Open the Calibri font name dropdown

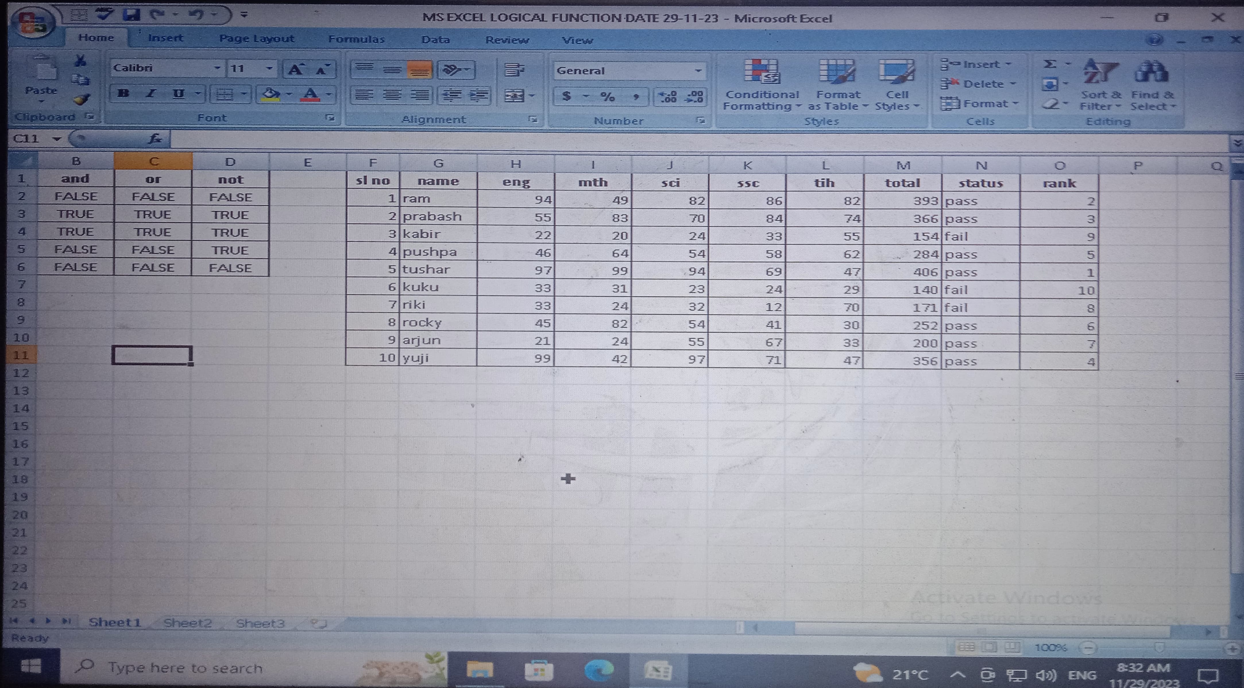point(217,68)
